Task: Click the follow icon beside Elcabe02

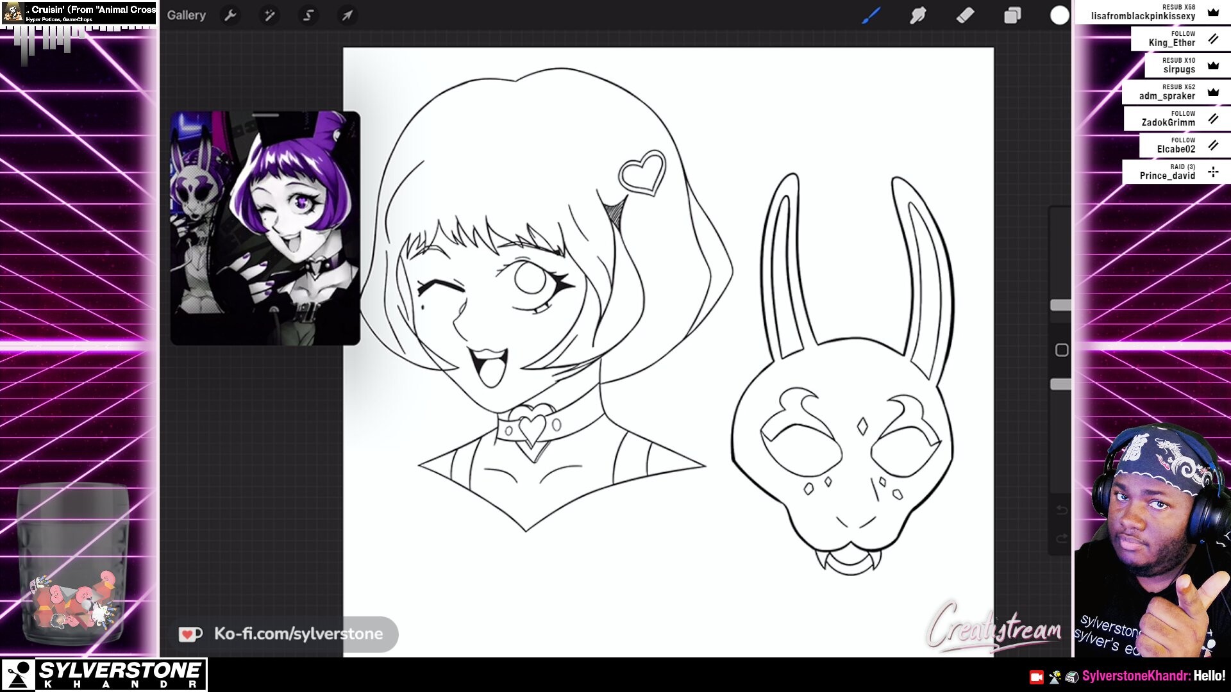Action: 1213,145
